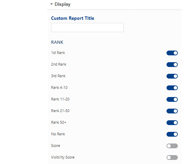Turn off Rank 21-50 switch

tap(172, 111)
